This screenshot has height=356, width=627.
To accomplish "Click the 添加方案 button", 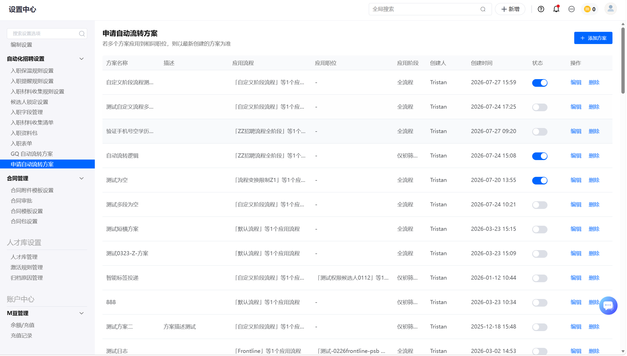I will click(x=593, y=38).
